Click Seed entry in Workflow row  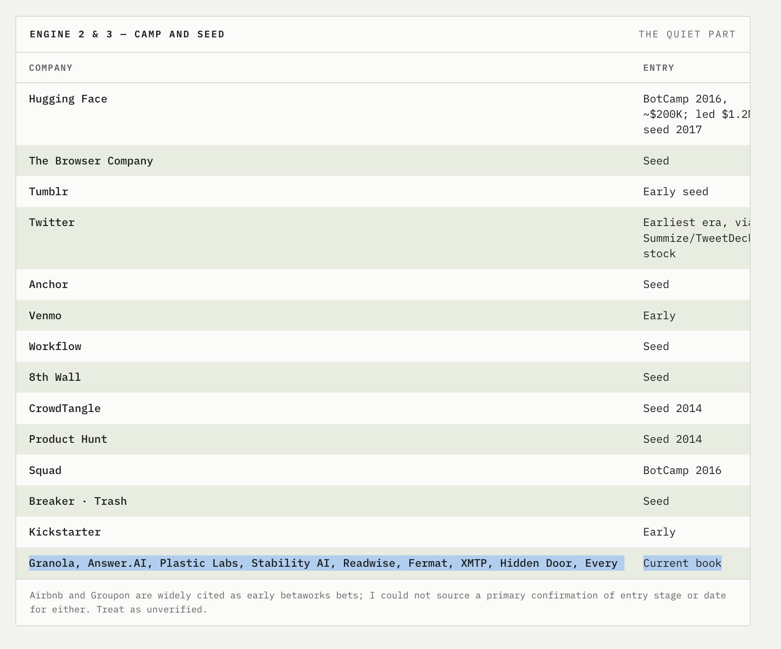pos(656,346)
